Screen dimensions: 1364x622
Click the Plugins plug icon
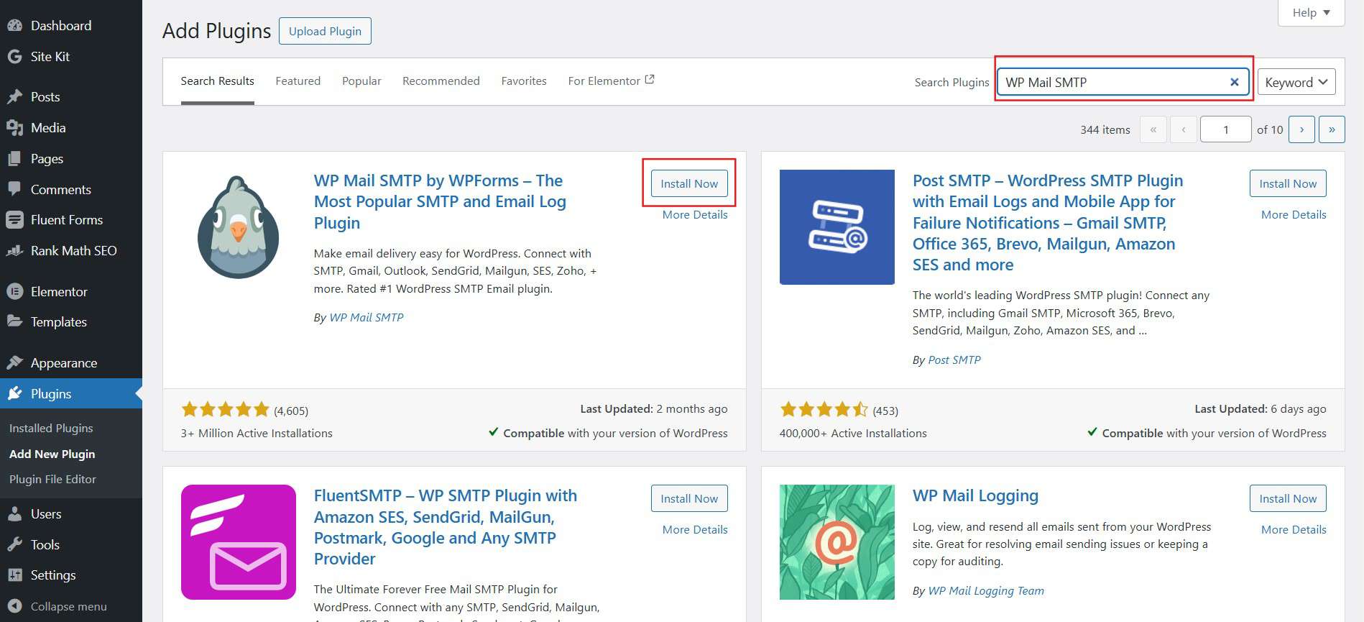14,393
